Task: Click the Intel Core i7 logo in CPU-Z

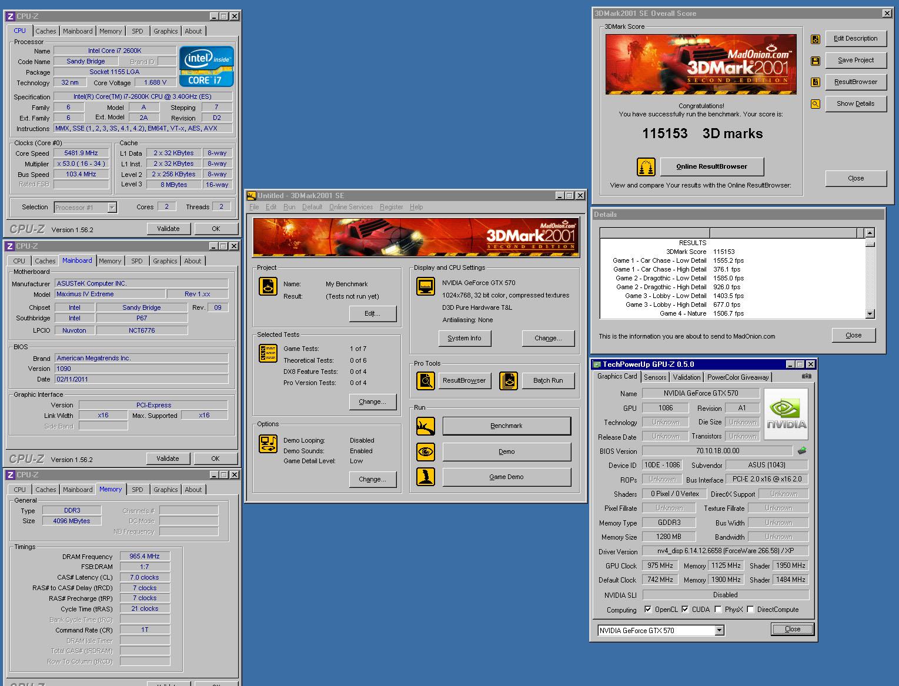Action: [x=206, y=66]
